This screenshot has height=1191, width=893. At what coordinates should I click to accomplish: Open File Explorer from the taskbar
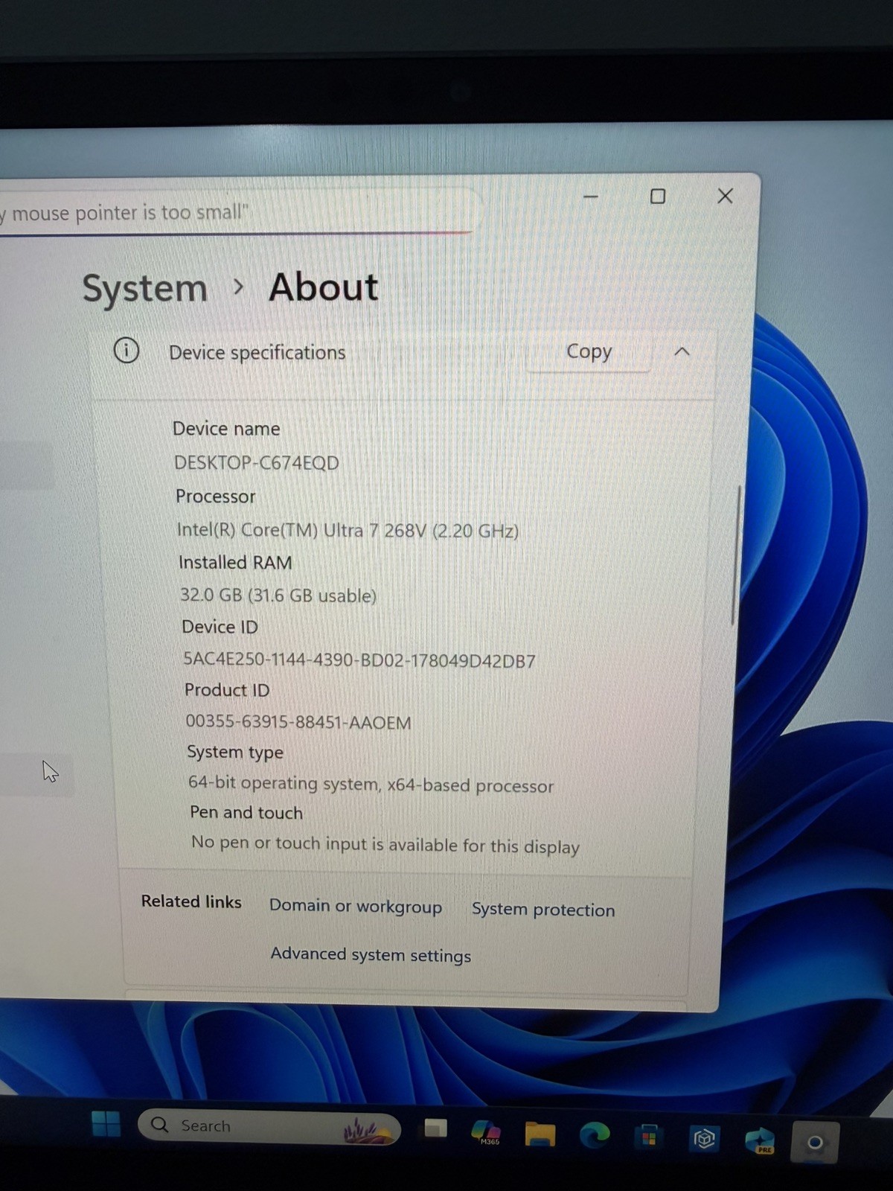540,1134
